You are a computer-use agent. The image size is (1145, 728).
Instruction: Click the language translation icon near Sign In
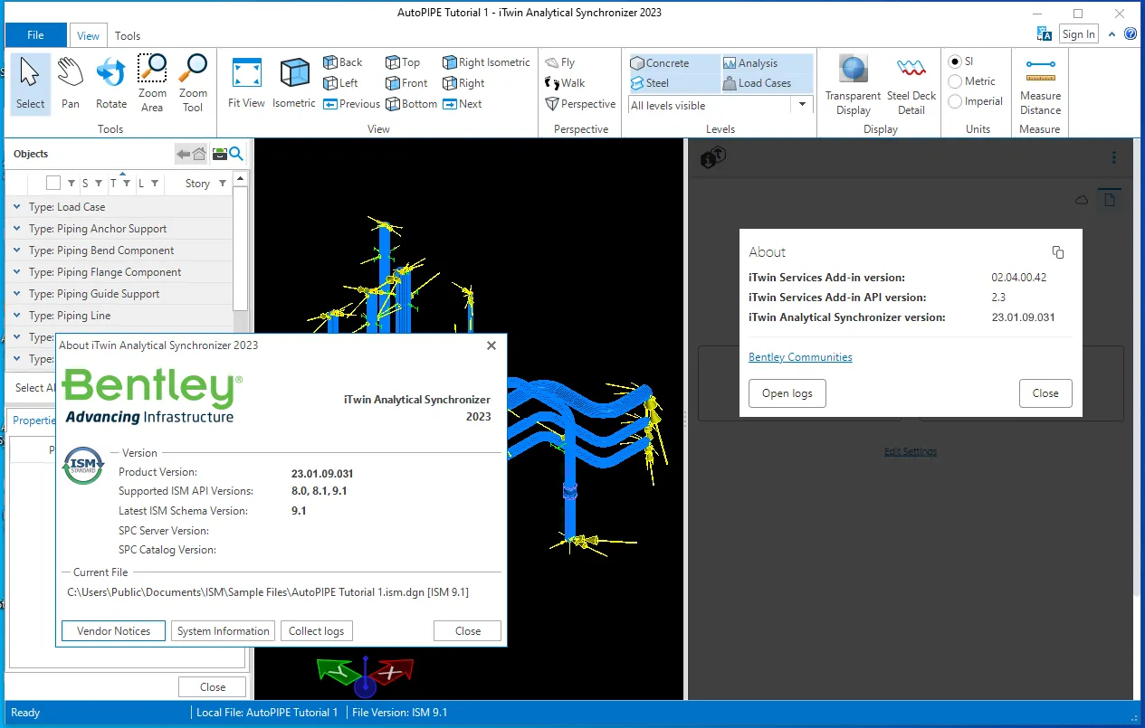click(x=1045, y=33)
